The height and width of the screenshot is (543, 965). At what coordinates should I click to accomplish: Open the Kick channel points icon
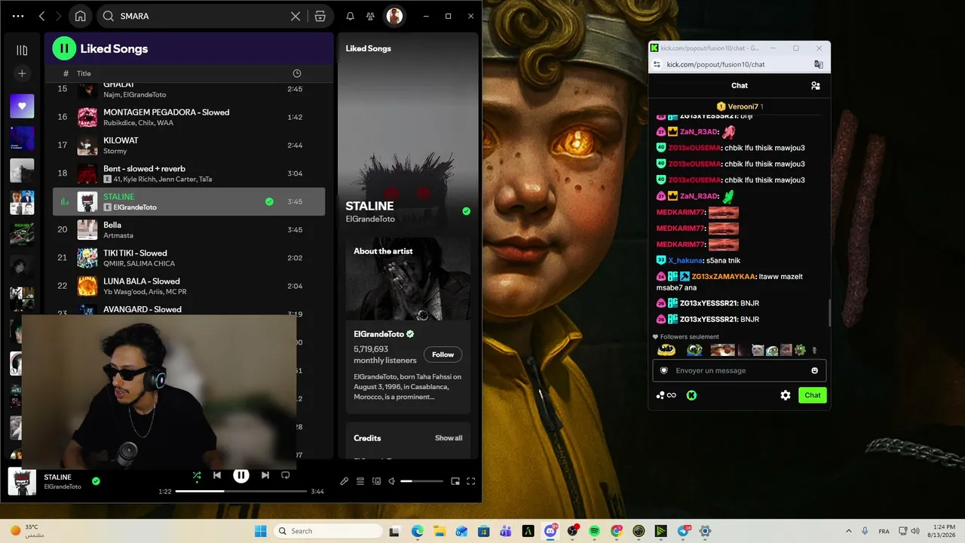[666, 395]
